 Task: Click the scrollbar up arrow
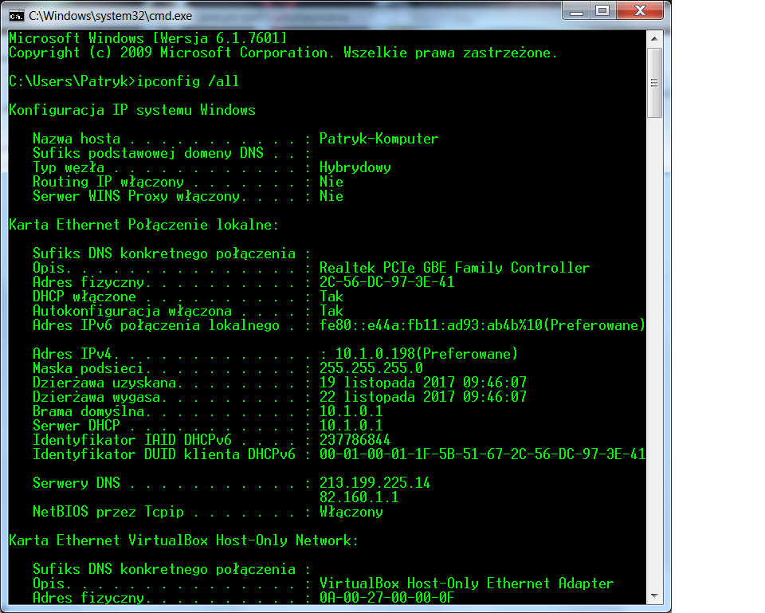pos(654,38)
